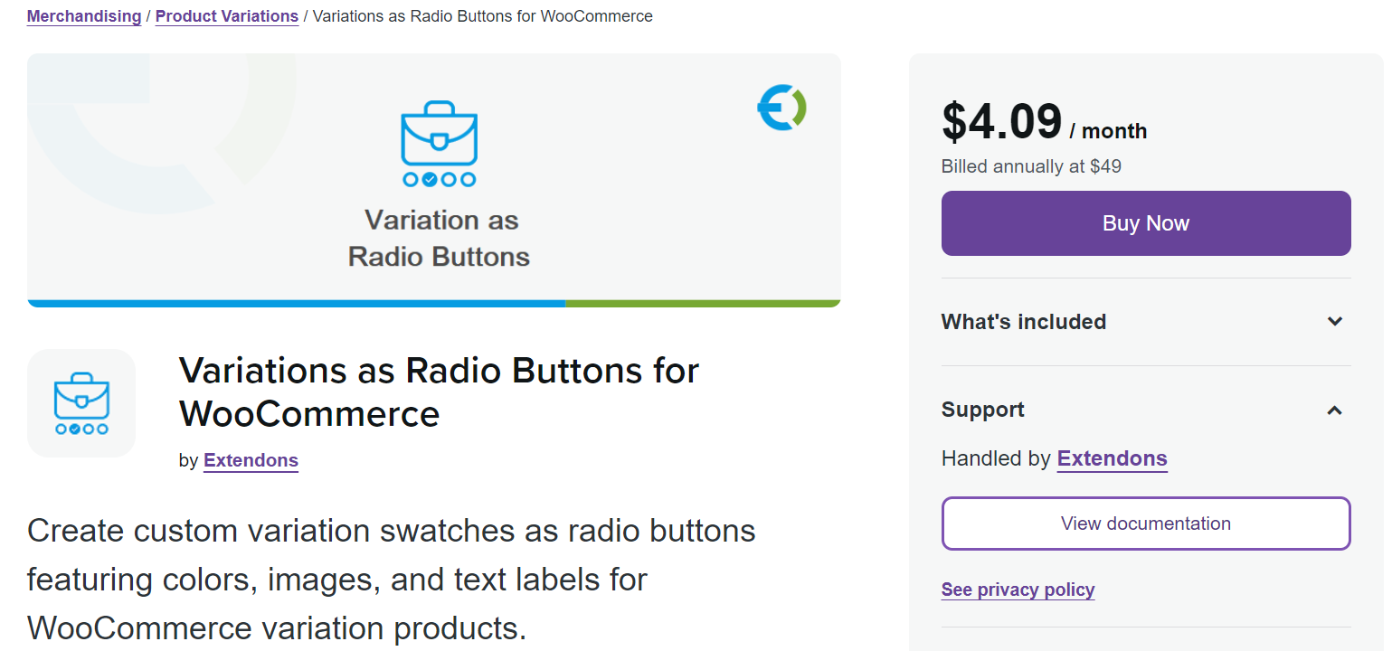Click the Support section heading

tap(982, 410)
